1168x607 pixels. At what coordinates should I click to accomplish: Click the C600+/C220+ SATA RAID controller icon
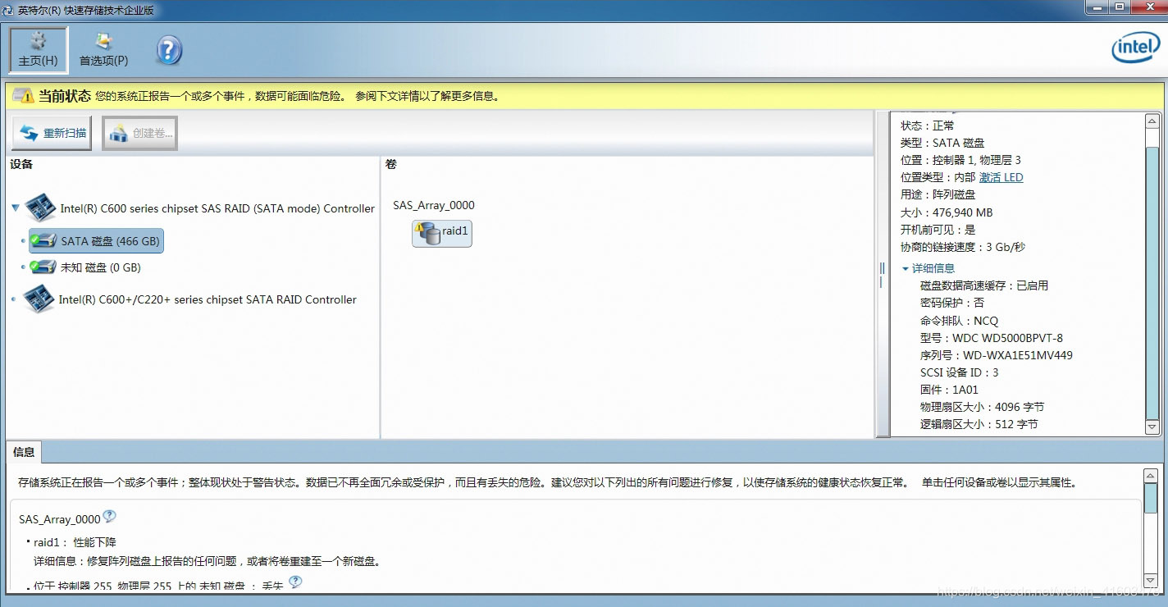point(39,299)
